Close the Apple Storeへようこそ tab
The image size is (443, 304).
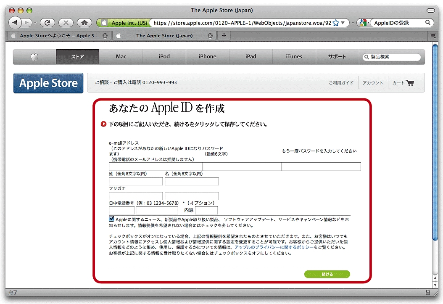pos(105,36)
